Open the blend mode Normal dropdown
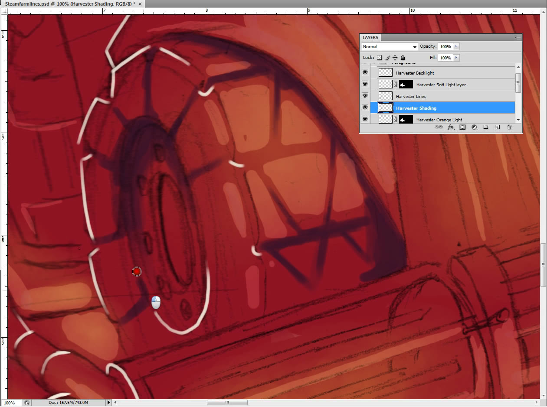 pyautogui.click(x=390, y=46)
